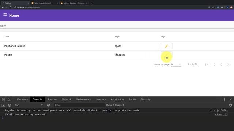Viewport: 234px width, 131px height.
Task: Open the Application DevTools tab
Action: click(117, 99)
